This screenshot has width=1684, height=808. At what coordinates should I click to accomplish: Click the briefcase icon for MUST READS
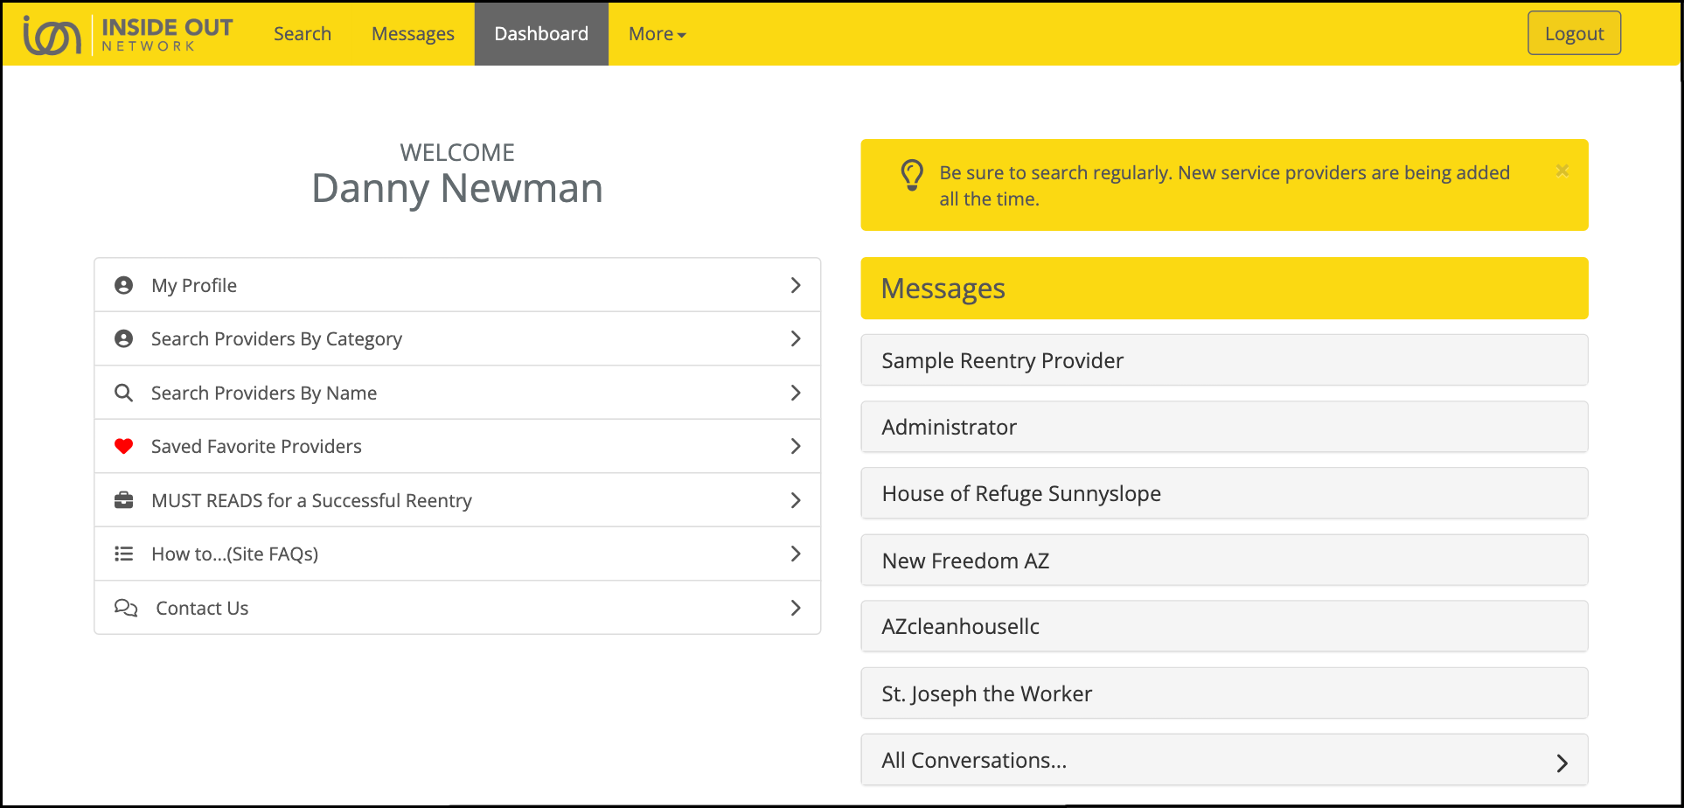[x=124, y=500]
